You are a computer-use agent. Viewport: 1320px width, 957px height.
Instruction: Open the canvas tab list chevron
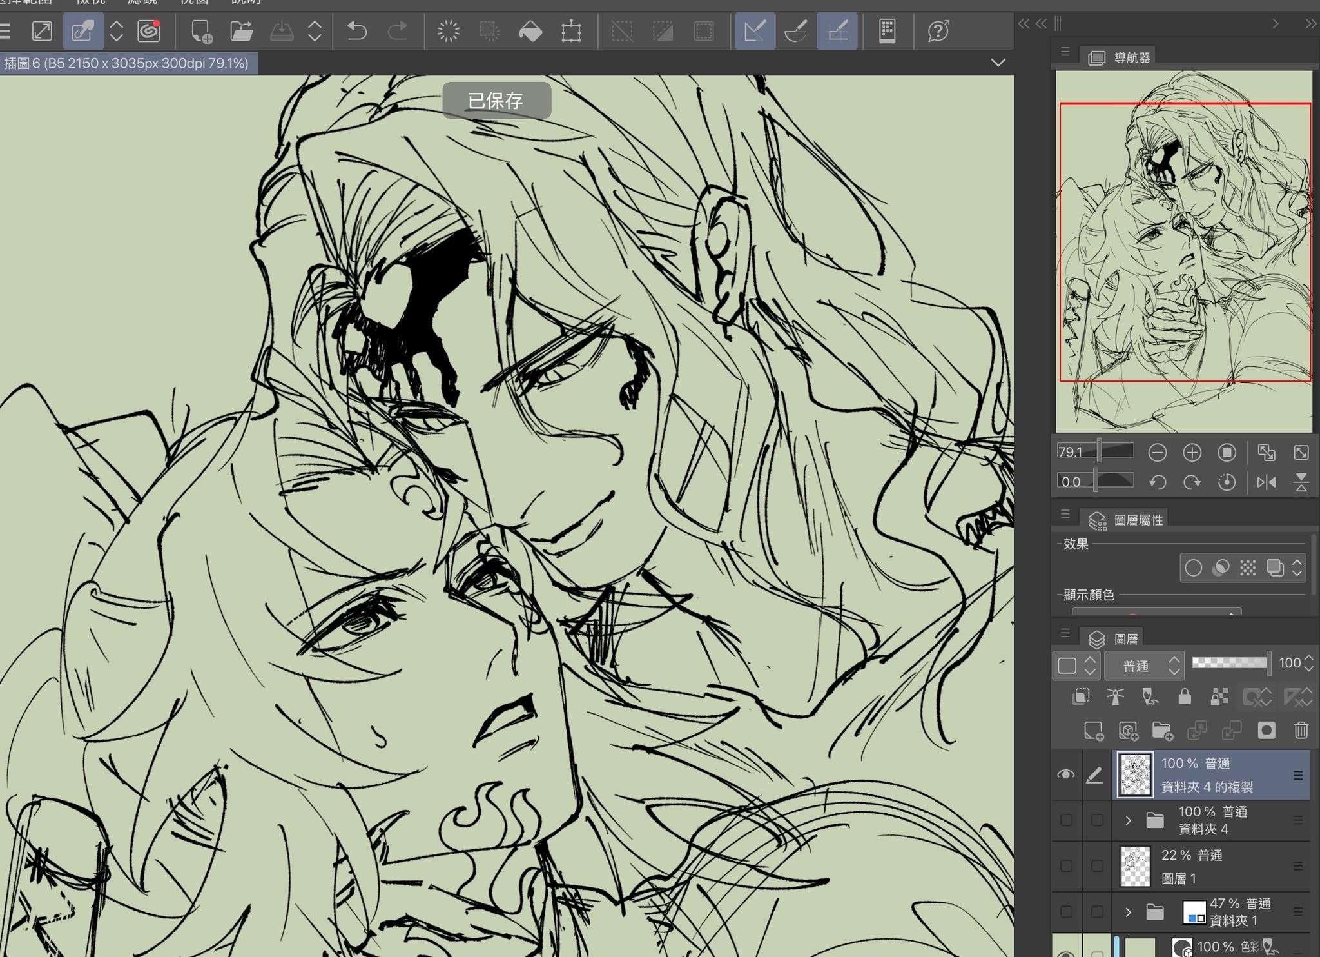(998, 63)
